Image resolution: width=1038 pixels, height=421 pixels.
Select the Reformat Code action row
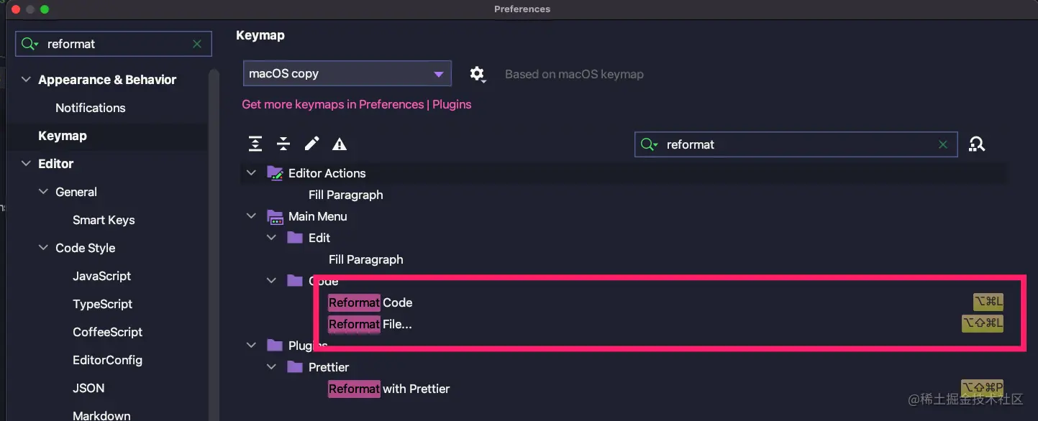370,302
